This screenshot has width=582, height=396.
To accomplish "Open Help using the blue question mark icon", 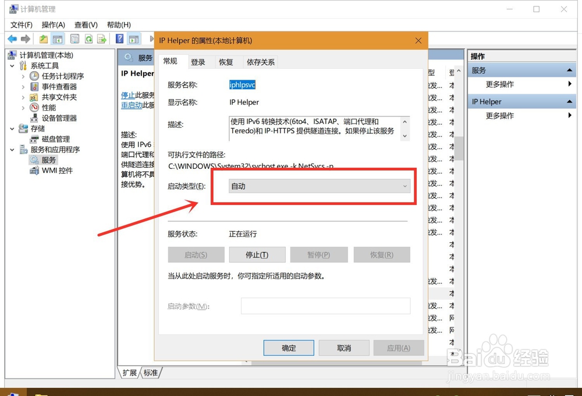I will [119, 38].
